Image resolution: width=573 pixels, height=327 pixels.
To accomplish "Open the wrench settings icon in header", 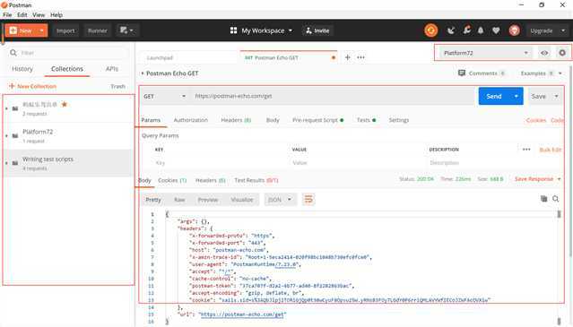I will tap(466, 30).
